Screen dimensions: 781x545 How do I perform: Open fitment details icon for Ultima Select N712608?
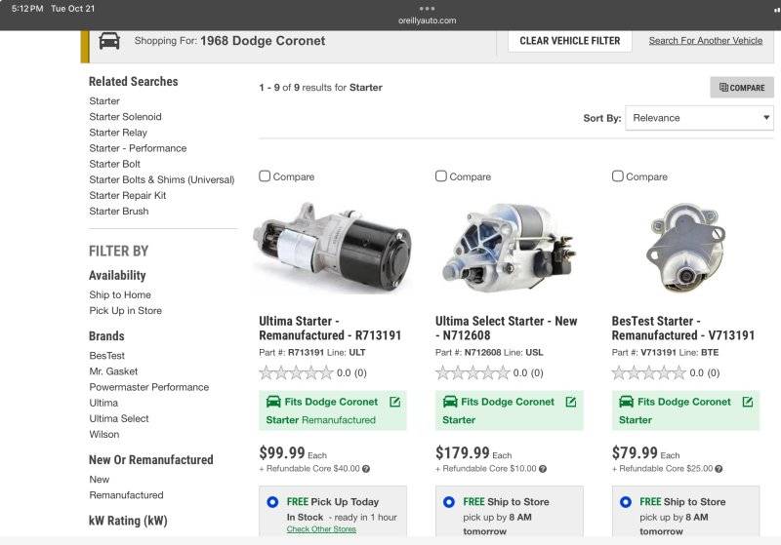click(x=571, y=402)
